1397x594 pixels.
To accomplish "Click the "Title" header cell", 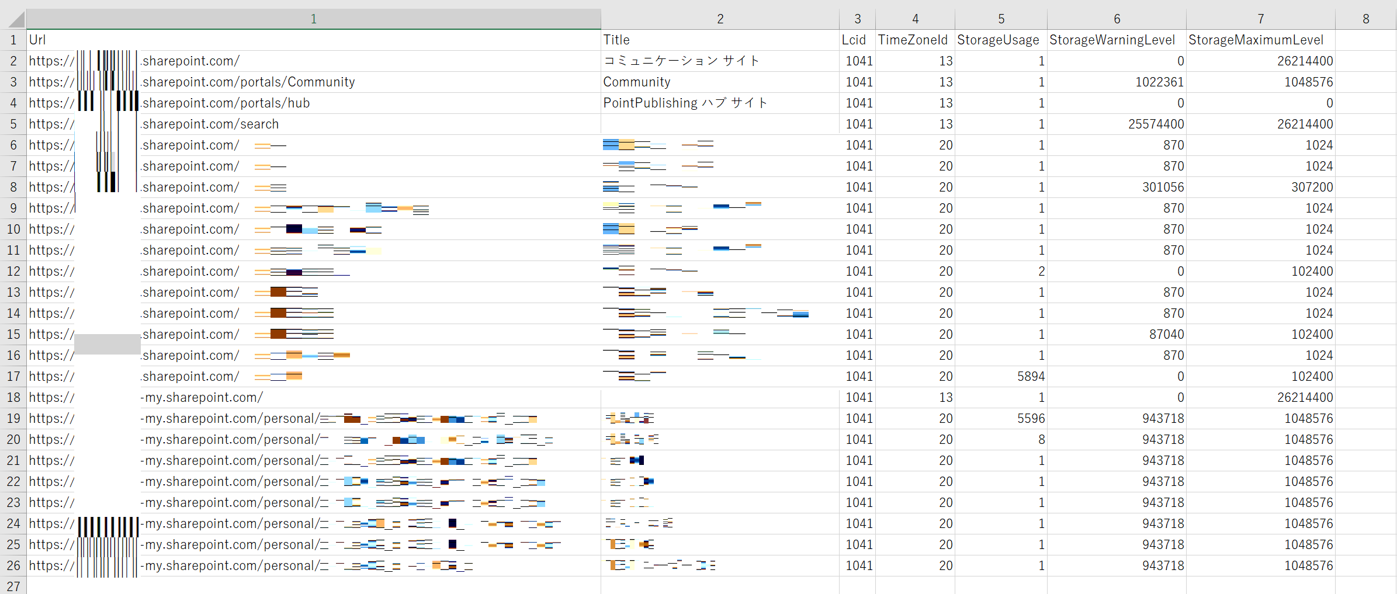I will 720,40.
